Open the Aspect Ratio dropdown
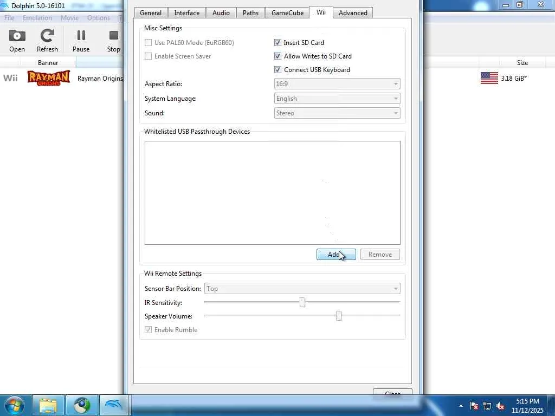This screenshot has height=416, width=555. [337, 84]
